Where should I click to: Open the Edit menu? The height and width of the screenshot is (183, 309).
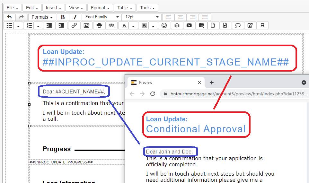tap(32, 8)
